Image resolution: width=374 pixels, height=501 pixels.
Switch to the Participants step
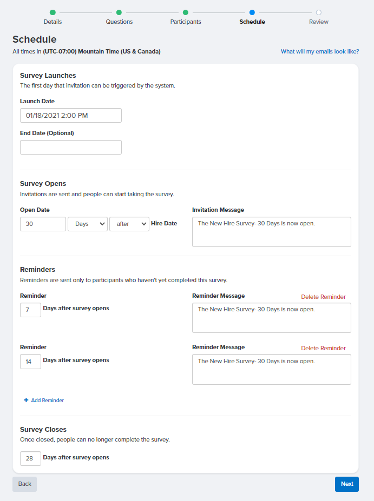point(186,22)
